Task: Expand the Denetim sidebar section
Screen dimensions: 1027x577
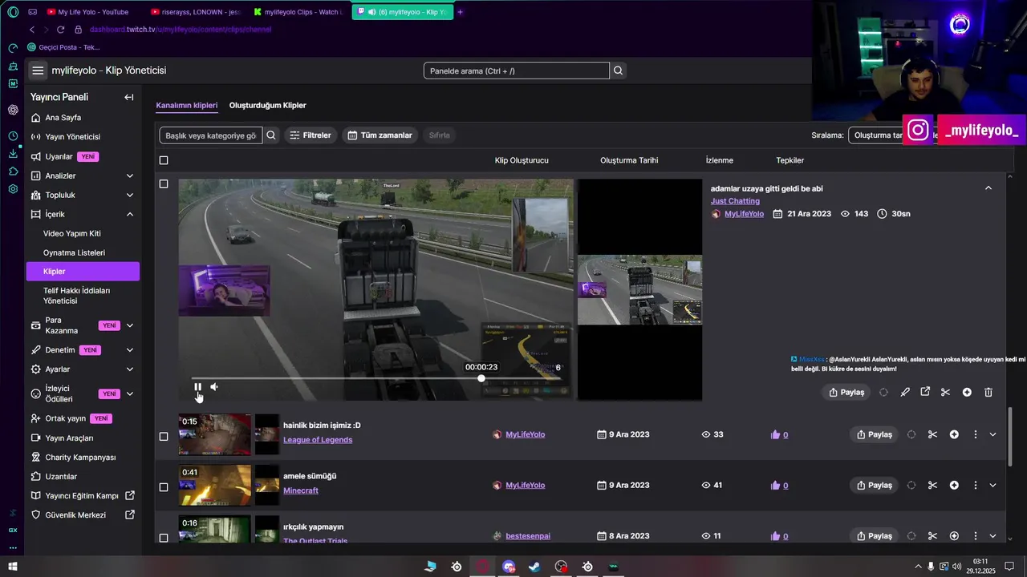Action: click(x=130, y=350)
